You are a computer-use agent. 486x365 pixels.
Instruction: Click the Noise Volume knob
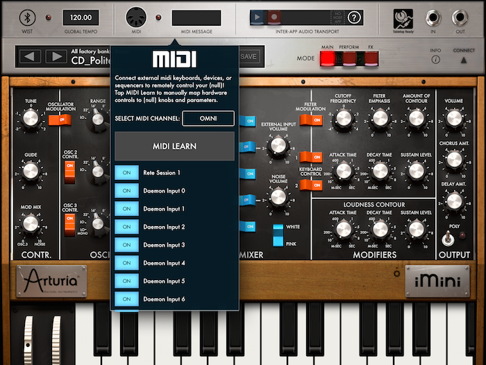tap(278, 197)
